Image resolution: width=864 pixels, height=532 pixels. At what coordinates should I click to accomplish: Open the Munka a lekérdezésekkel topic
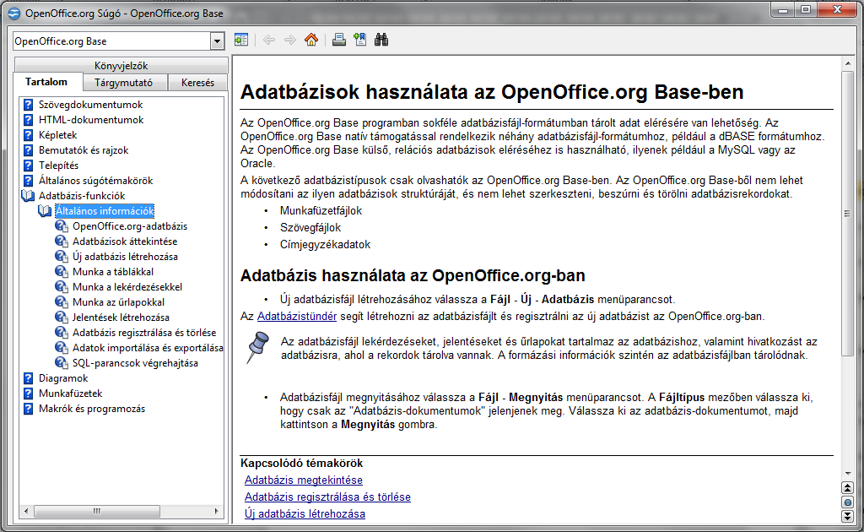(127, 286)
